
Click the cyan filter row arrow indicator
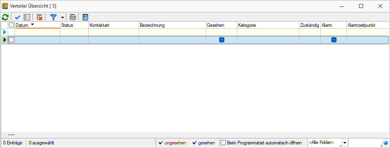[4, 32]
